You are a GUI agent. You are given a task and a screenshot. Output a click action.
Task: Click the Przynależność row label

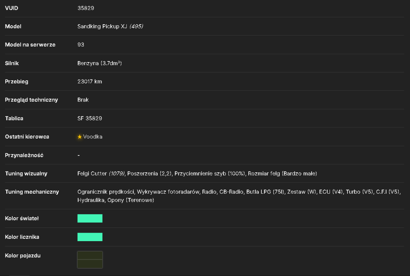point(24,155)
